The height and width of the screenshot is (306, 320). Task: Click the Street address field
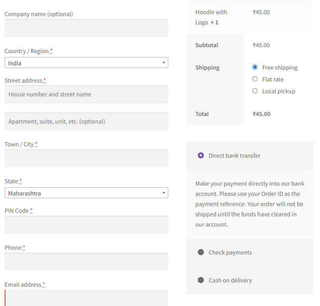86,94
